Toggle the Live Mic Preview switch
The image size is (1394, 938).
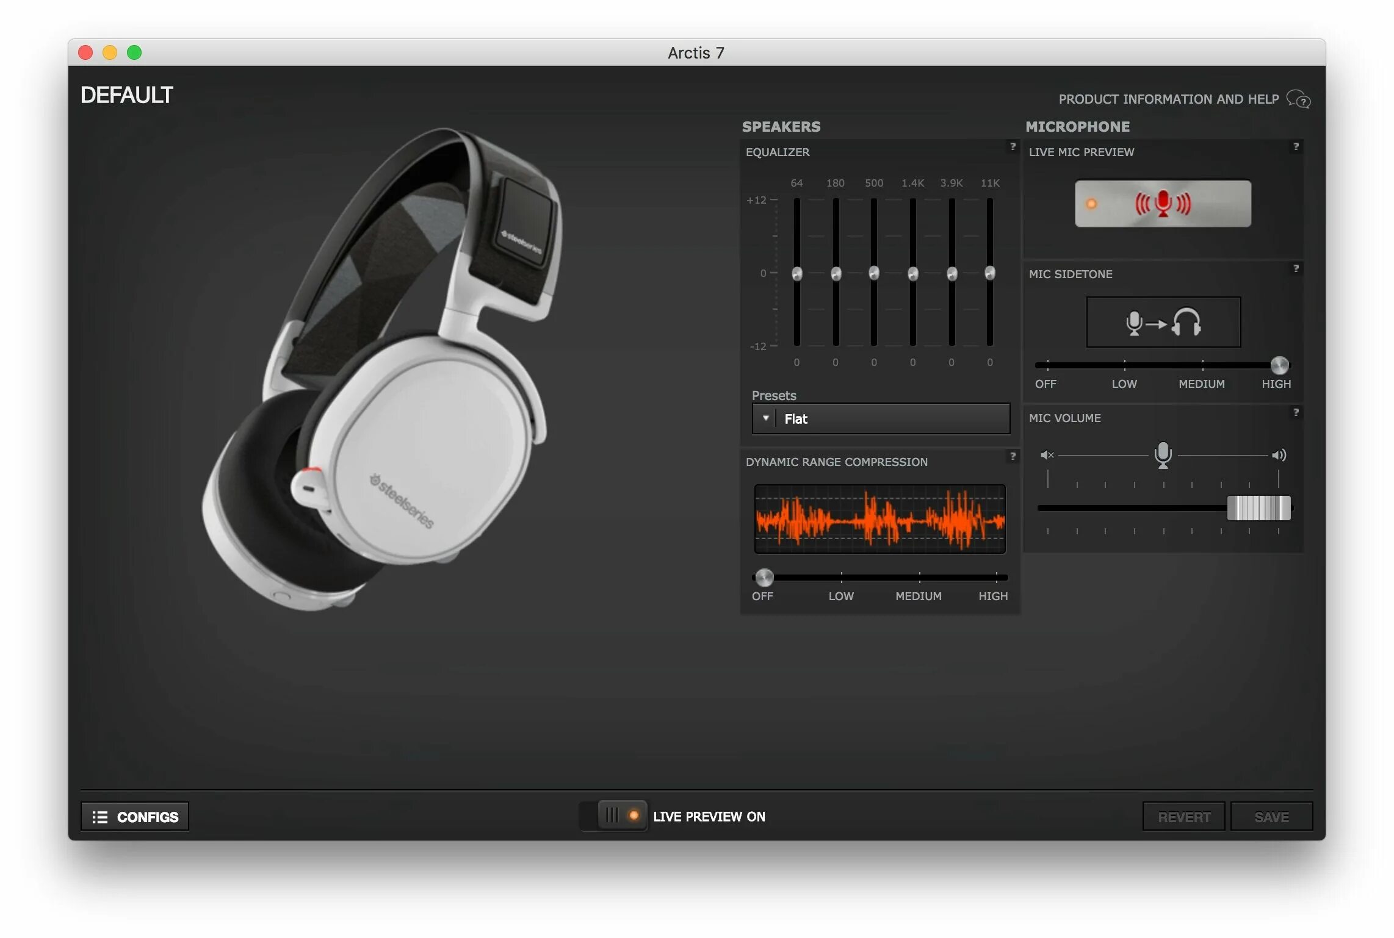tap(1162, 204)
